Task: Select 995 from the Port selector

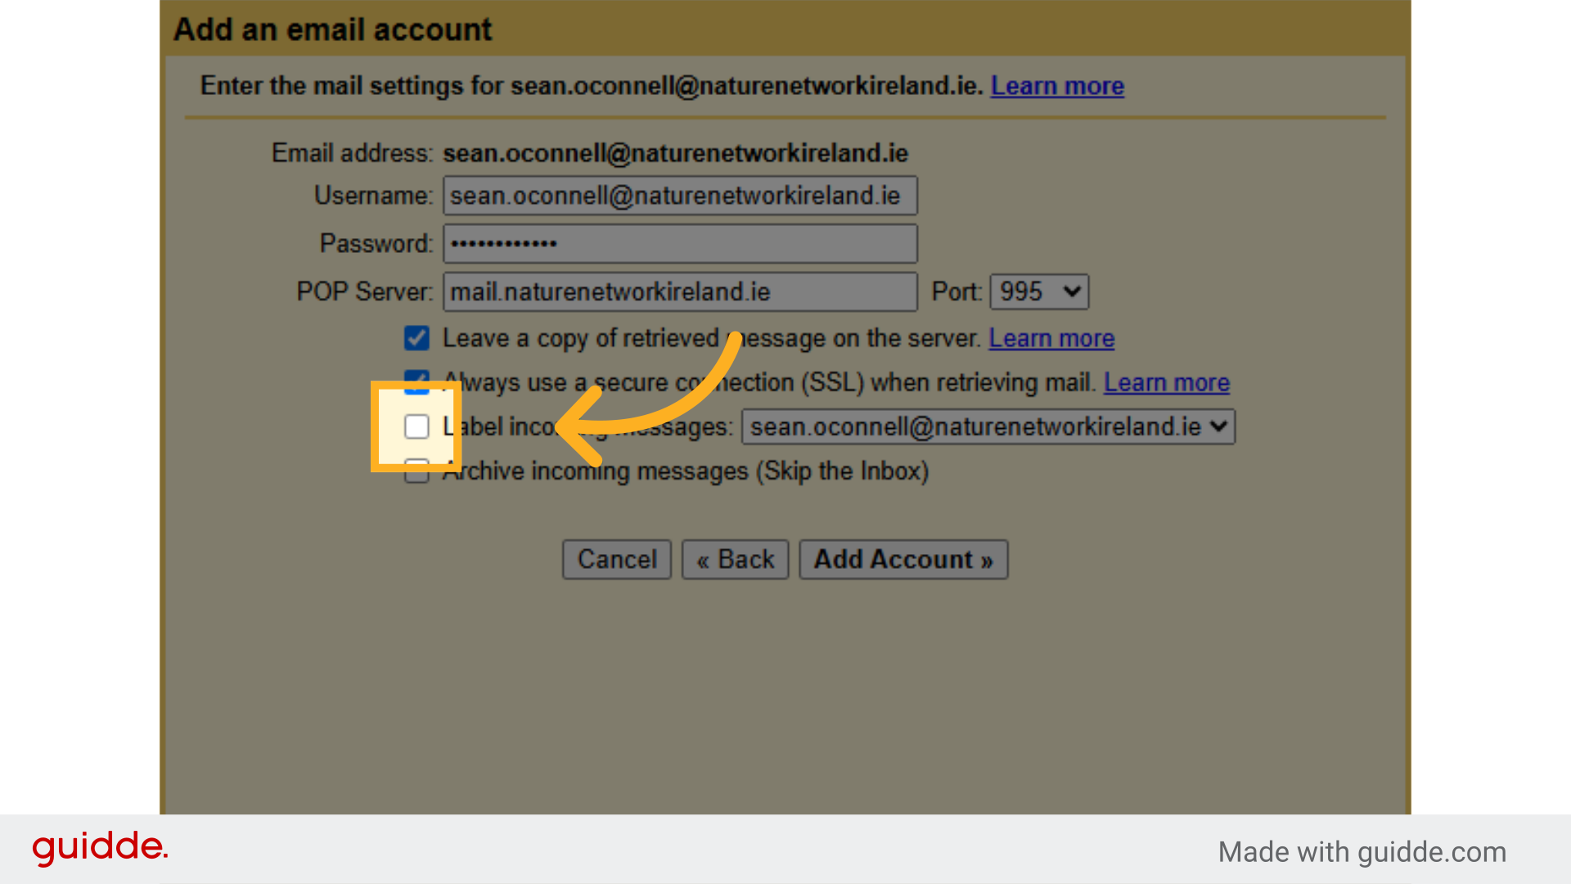Action: tap(1038, 291)
